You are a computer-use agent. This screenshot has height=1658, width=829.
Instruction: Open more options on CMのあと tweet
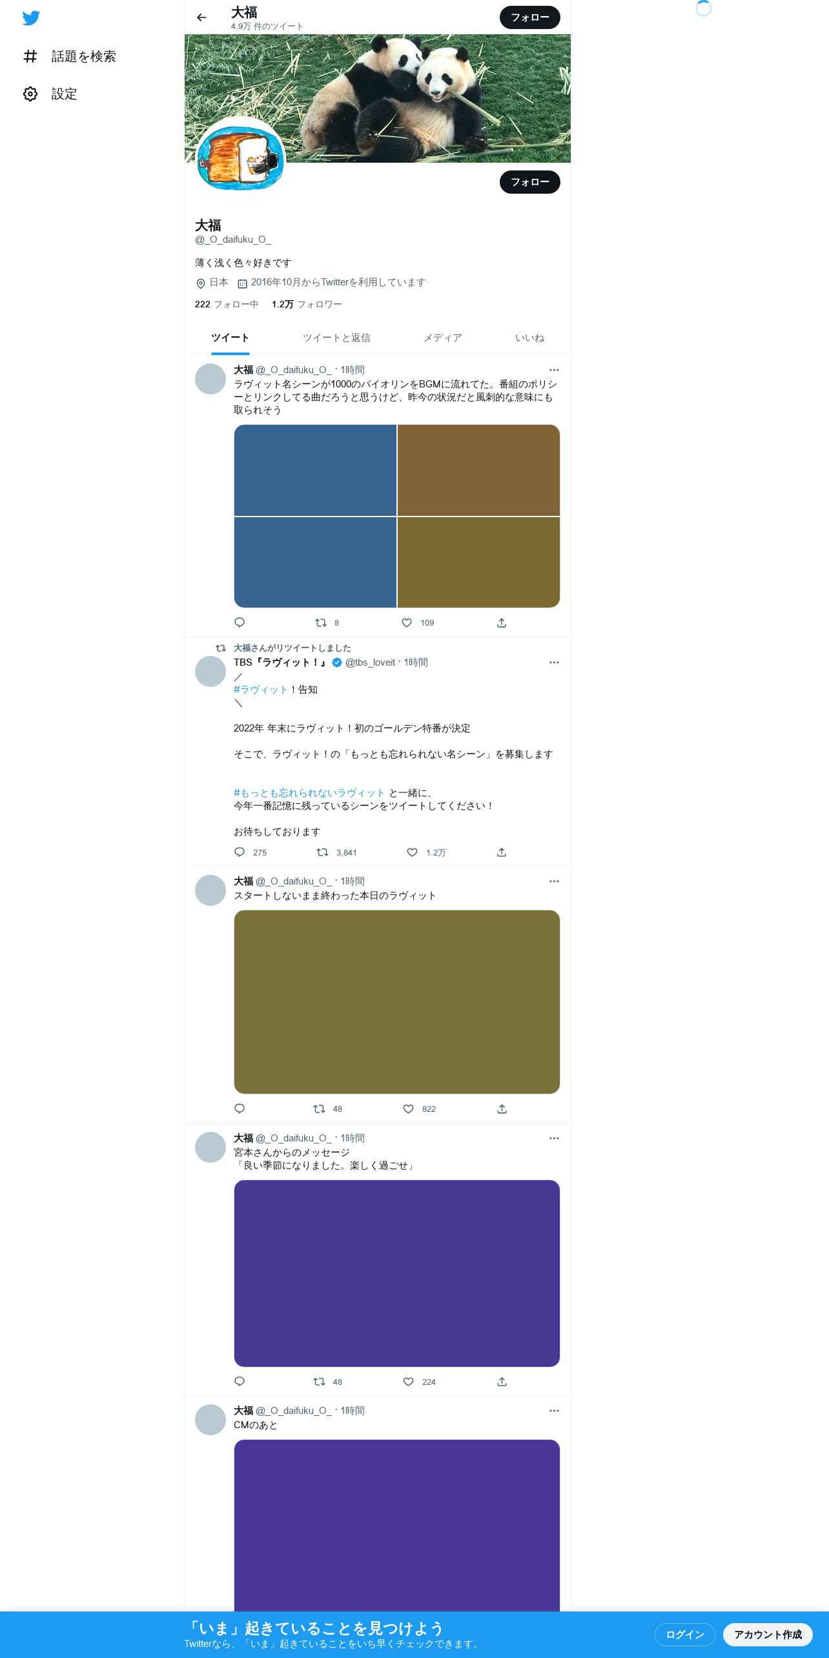click(x=554, y=1411)
